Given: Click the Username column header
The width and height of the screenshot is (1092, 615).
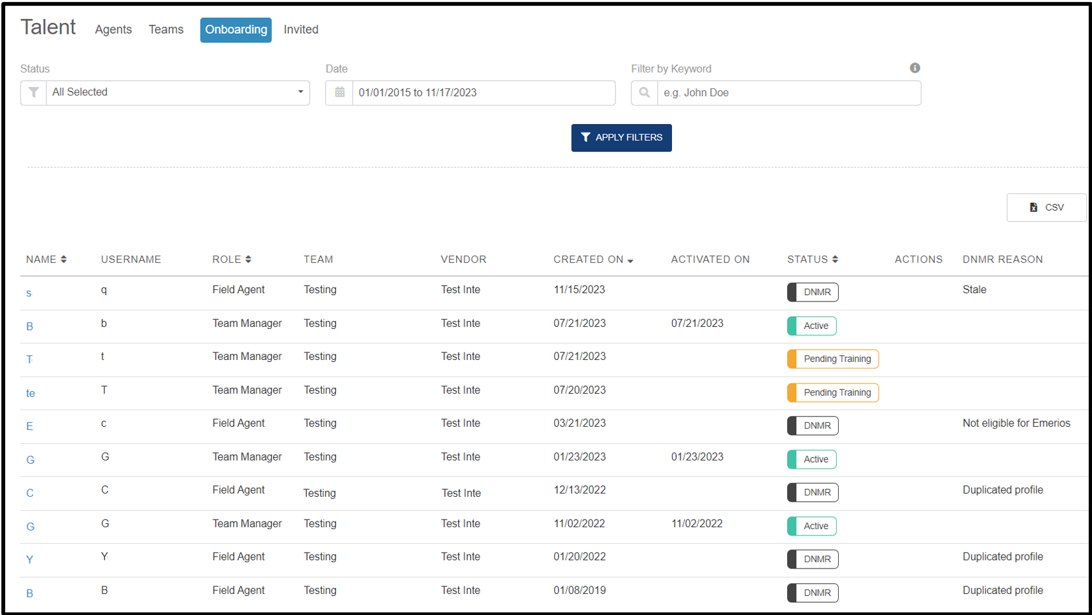Looking at the screenshot, I should click(x=131, y=259).
